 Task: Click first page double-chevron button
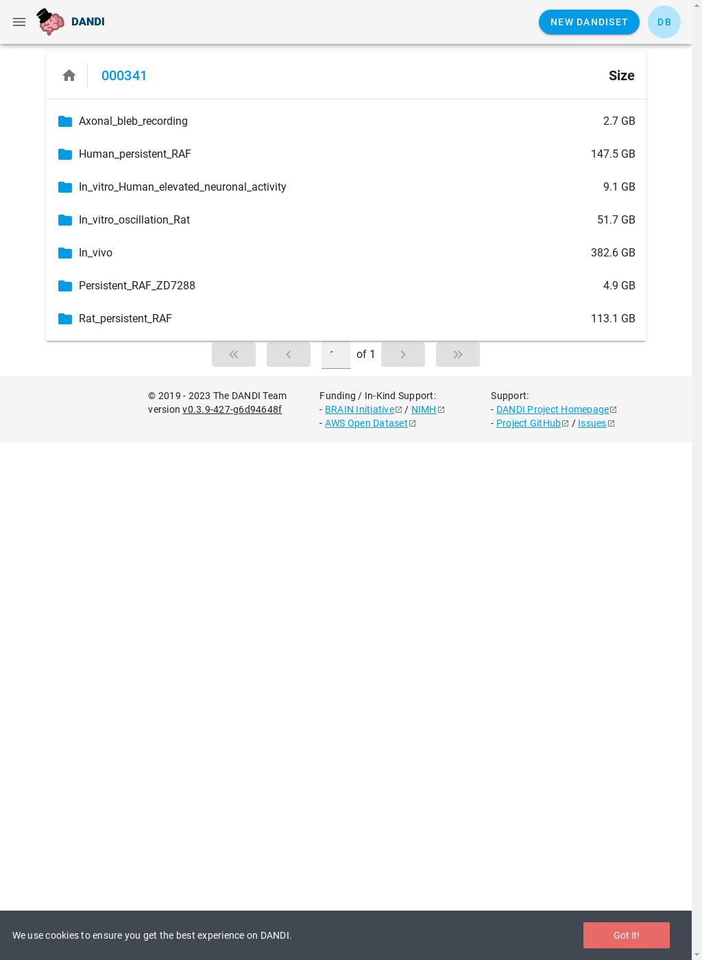pyautogui.click(x=234, y=355)
